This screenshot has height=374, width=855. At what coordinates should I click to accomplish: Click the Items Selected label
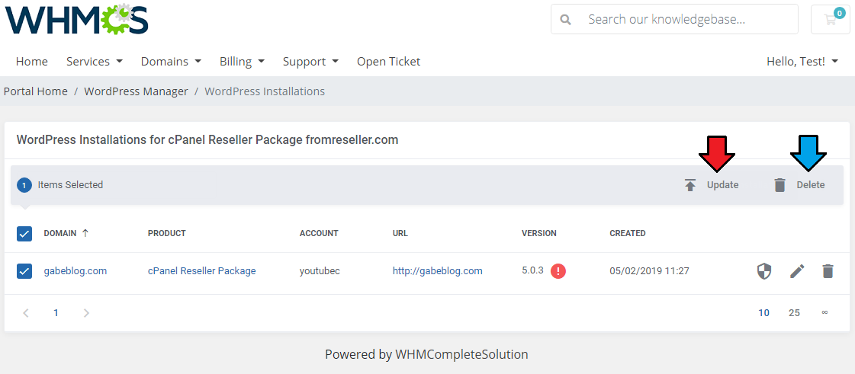[70, 185]
